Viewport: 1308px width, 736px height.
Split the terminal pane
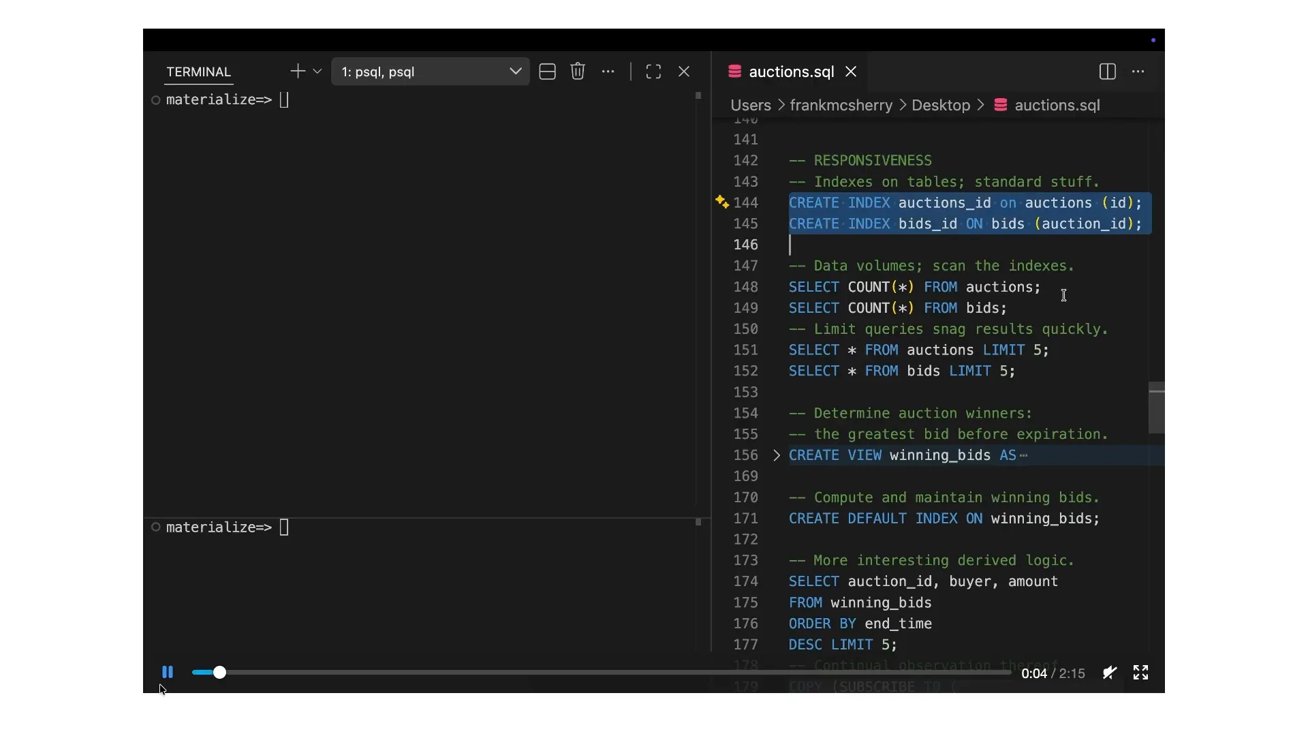tap(548, 72)
